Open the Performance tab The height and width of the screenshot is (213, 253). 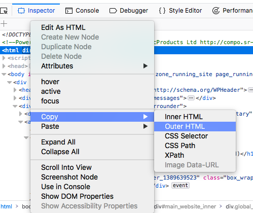(x=233, y=11)
